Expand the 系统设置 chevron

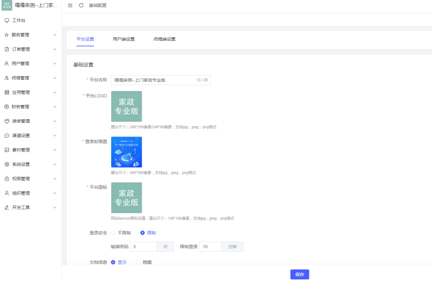(x=55, y=165)
